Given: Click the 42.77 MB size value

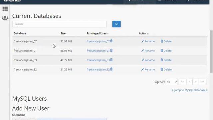Looking at the screenshot, I should [x=66, y=60].
